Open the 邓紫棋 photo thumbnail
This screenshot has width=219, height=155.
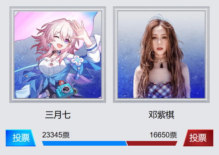pos(161,55)
